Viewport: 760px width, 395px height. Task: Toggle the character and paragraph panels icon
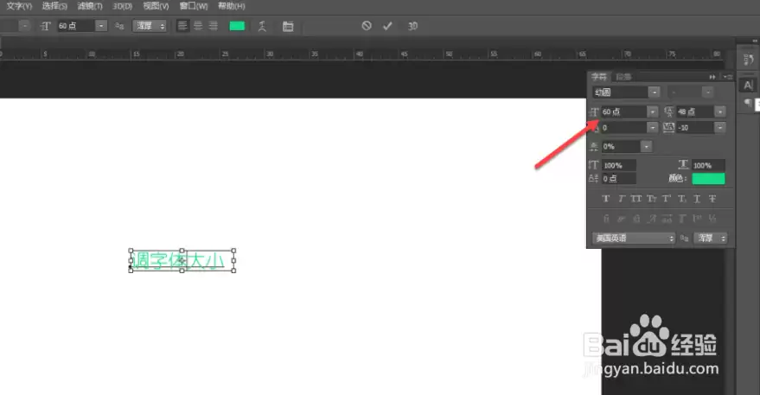288,26
